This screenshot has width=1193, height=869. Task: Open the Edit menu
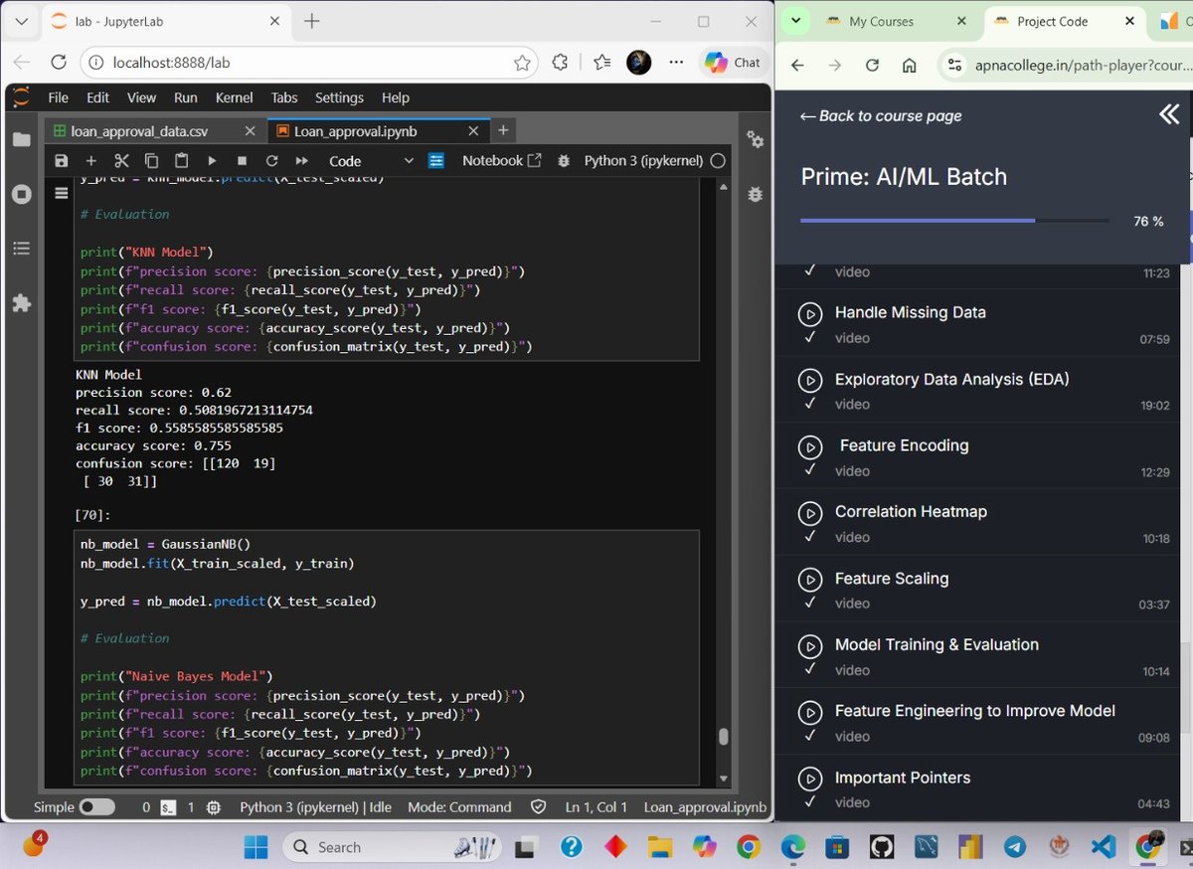point(97,97)
